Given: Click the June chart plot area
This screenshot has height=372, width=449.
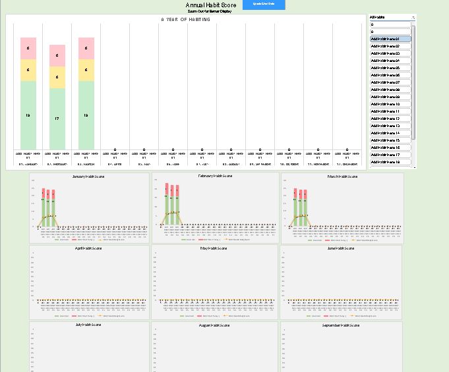Looking at the screenshot, I should coord(343,277).
